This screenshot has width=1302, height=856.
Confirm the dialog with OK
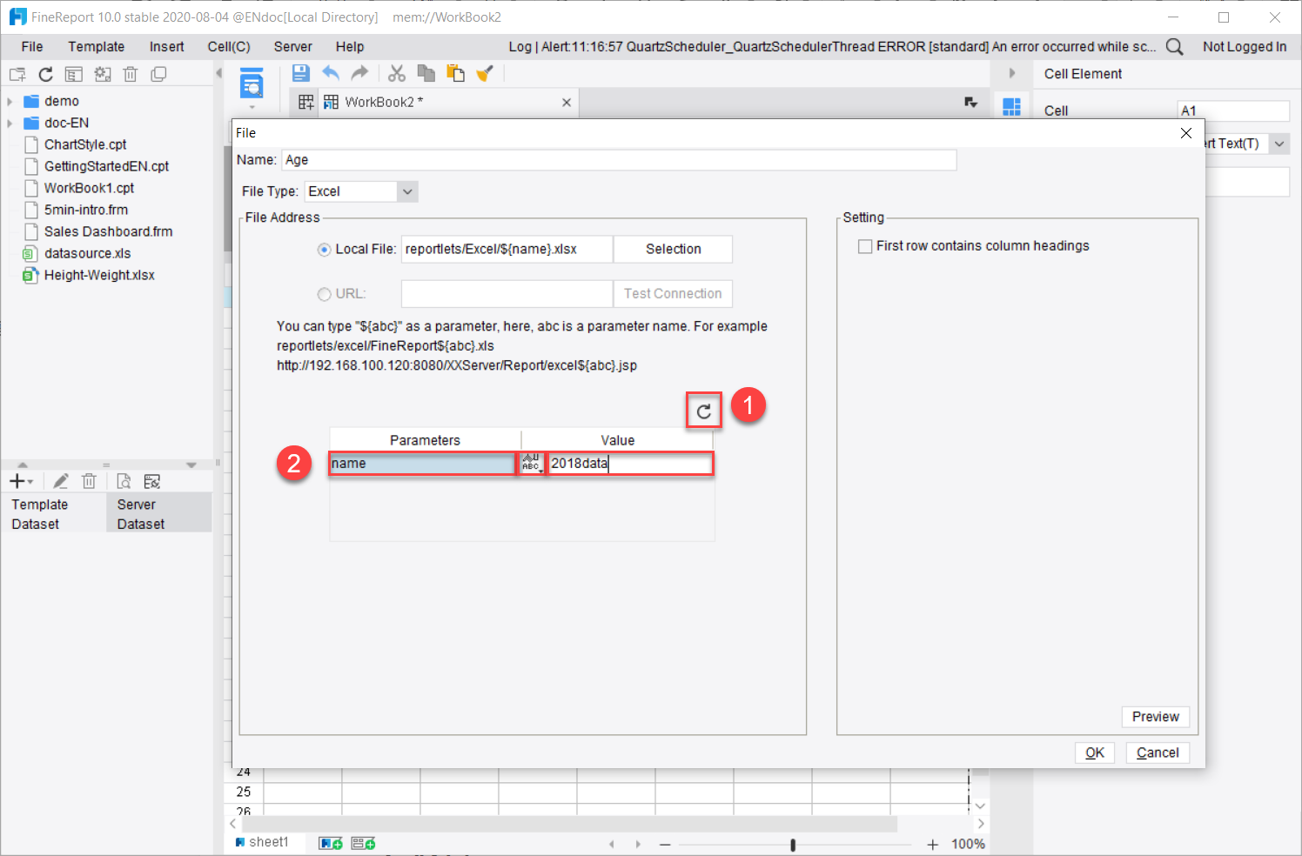1094,752
